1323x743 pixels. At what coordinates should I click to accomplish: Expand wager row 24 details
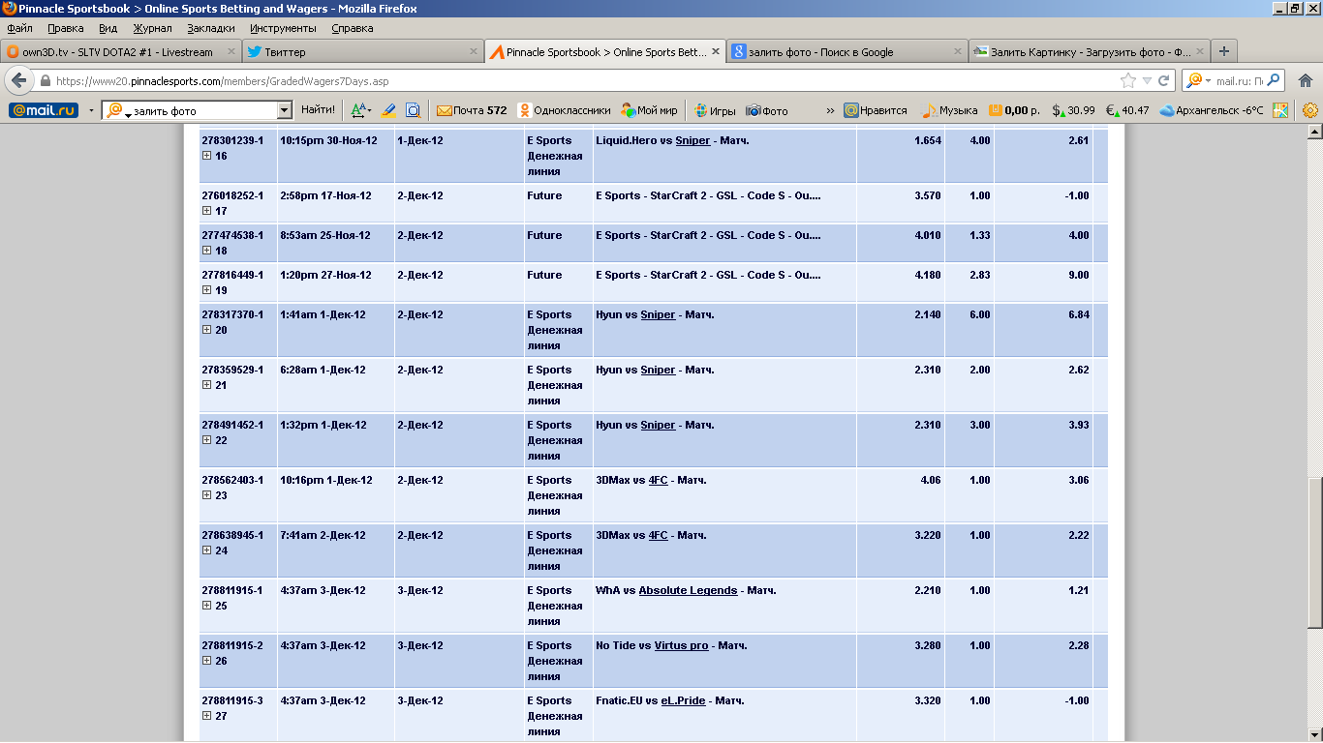point(206,550)
